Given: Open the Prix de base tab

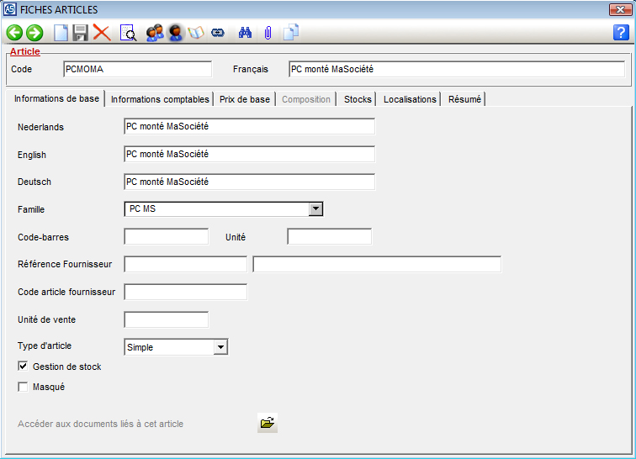Looking at the screenshot, I should 245,99.
